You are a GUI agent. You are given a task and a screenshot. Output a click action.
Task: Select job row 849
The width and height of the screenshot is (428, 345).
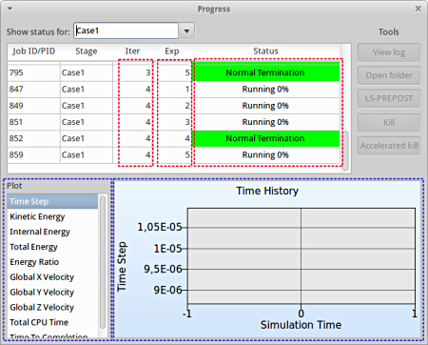pos(174,106)
